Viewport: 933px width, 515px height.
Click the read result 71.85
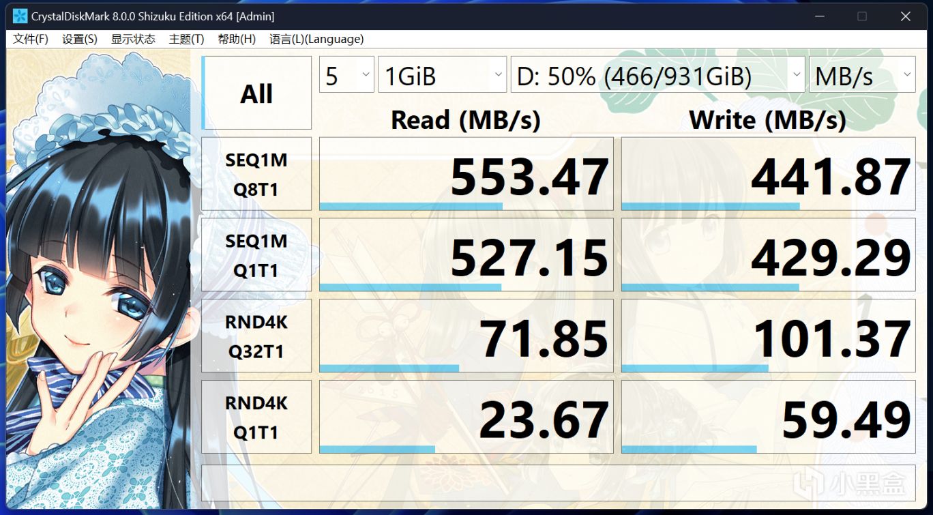(x=466, y=336)
